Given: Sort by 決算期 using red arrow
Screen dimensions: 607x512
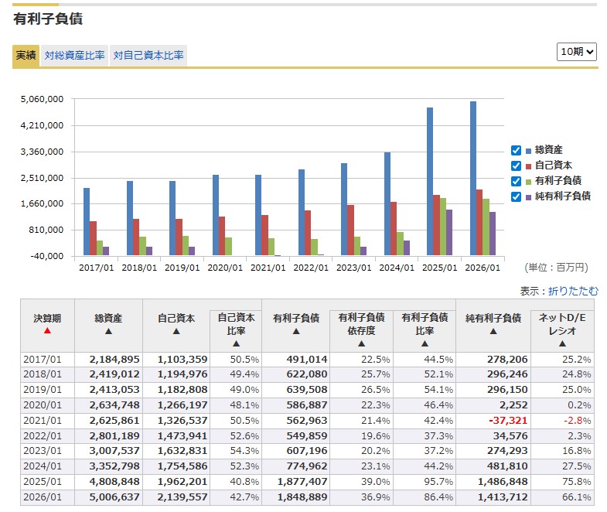Looking at the screenshot, I should point(47,331).
